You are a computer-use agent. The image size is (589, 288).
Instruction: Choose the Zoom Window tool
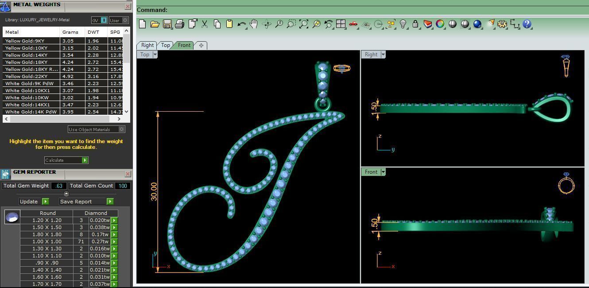pos(291,24)
